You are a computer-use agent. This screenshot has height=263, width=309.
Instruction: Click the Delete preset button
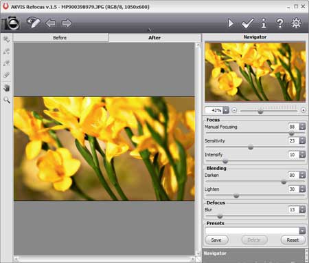254,240
